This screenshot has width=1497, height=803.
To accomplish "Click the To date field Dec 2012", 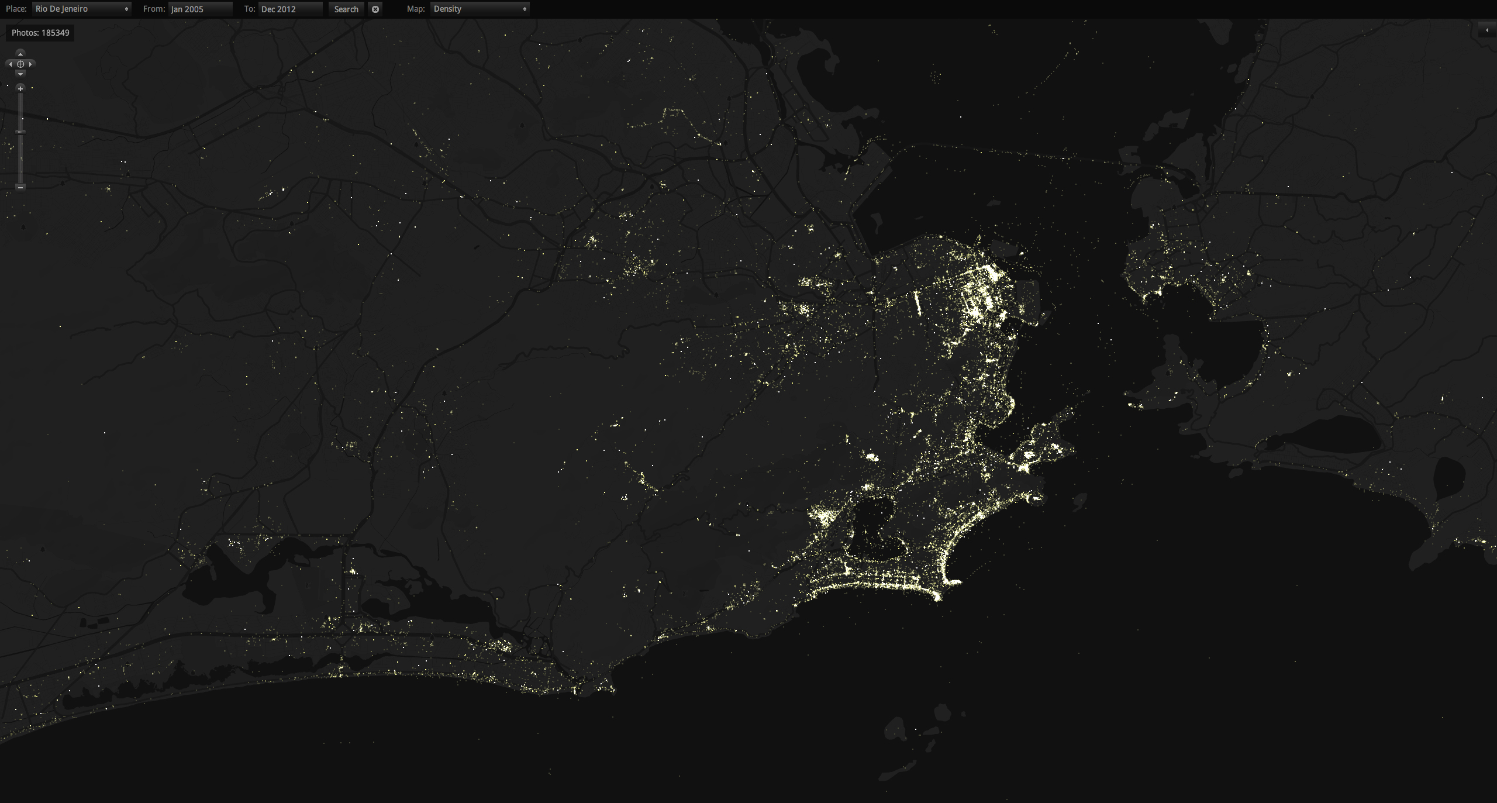I will pyautogui.click(x=290, y=9).
